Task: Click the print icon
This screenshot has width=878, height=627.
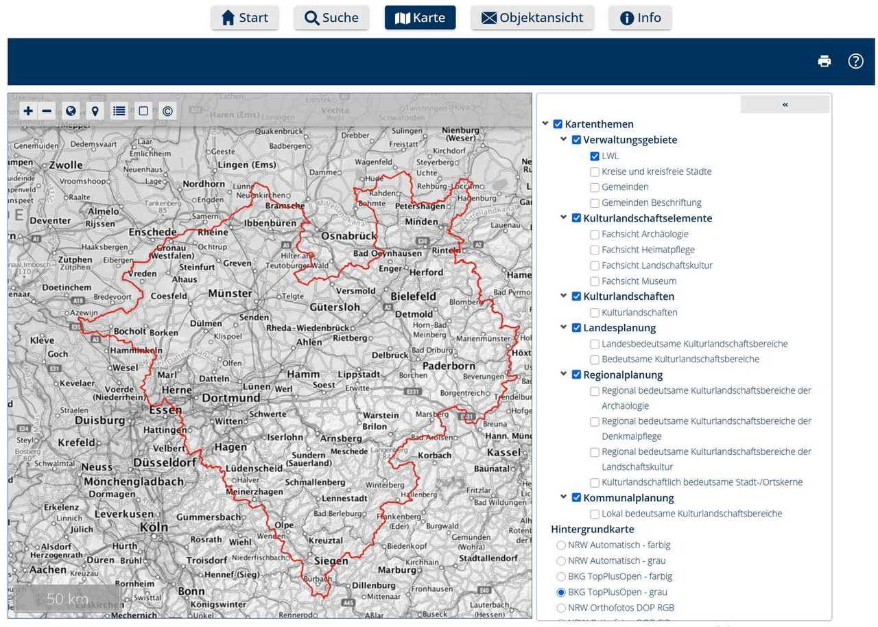Action: (824, 61)
